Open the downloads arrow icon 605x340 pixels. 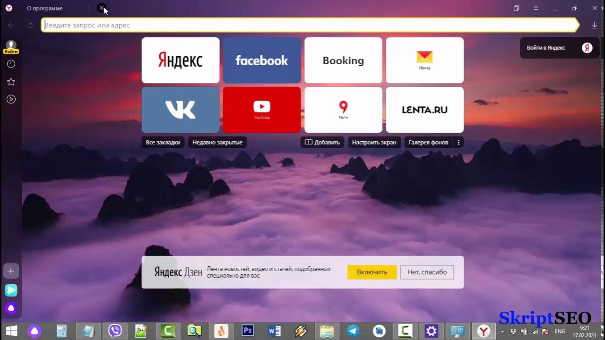[x=595, y=25]
